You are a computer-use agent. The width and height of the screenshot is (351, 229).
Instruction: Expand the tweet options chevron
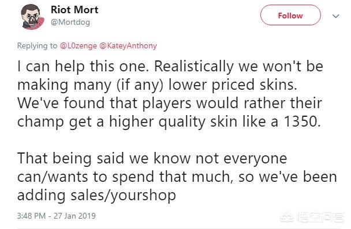tap(335, 16)
